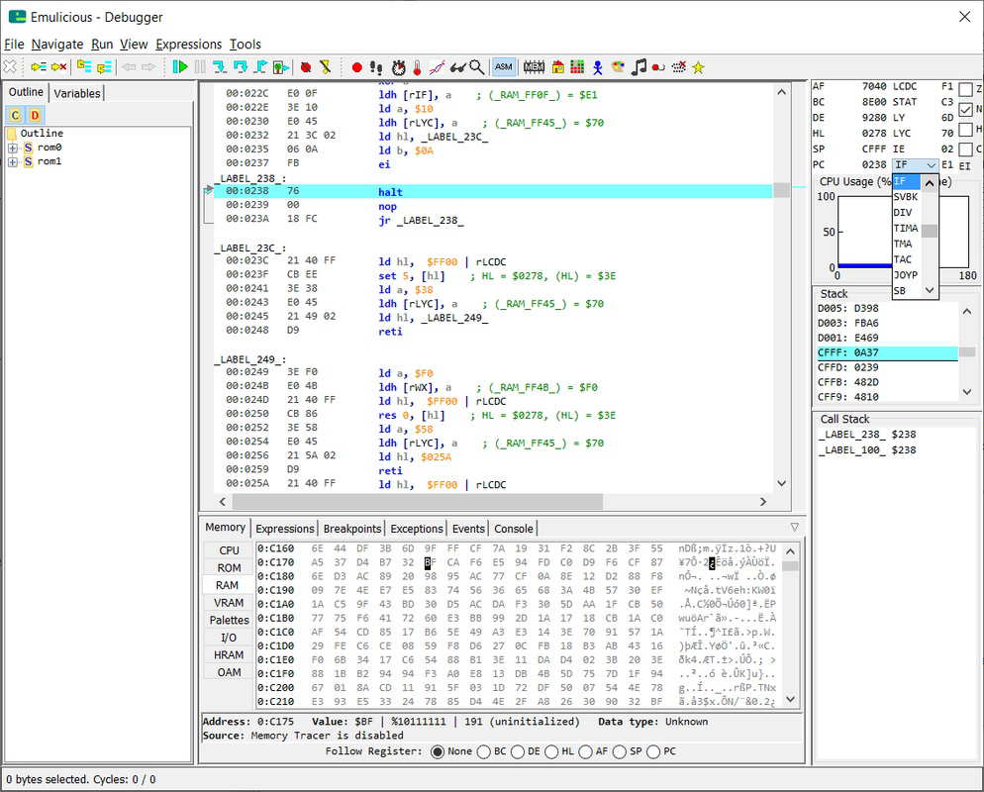
Task: Select the BC follow register radio
Action: (x=484, y=751)
